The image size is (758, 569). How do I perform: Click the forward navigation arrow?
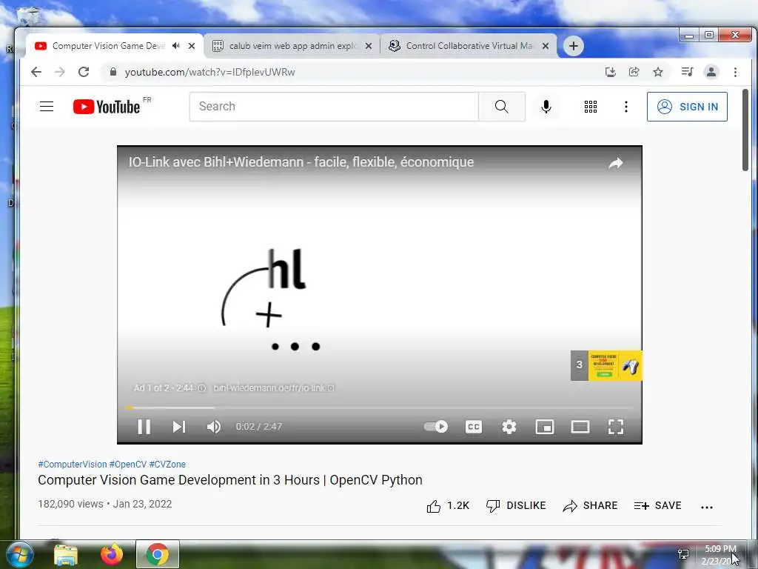pos(59,72)
